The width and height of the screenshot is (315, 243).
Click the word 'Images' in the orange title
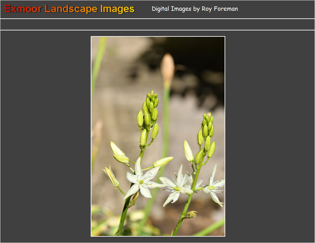[117, 9]
